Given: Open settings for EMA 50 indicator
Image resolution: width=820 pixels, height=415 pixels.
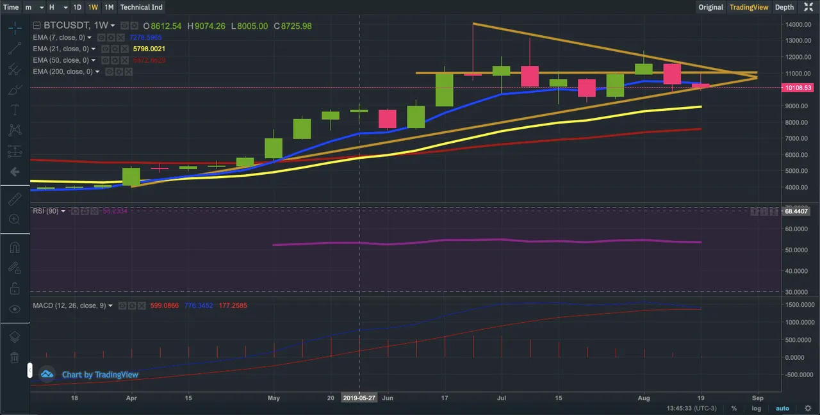Looking at the screenshot, I should coord(115,60).
